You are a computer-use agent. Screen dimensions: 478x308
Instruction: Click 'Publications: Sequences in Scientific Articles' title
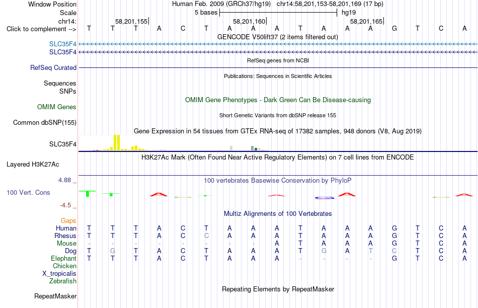point(278,76)
